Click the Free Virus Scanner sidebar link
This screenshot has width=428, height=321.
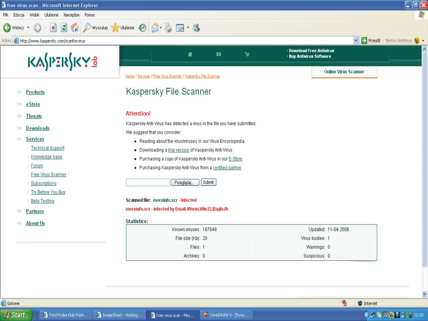[48, 175]
